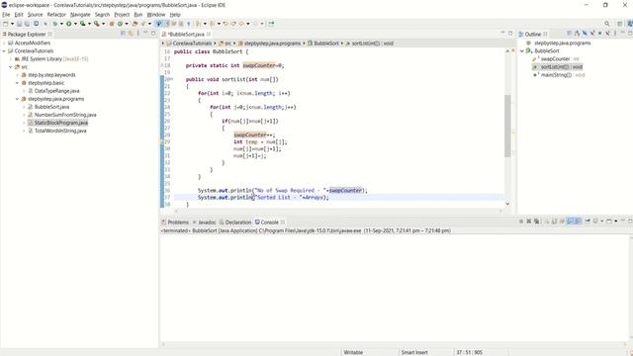Select the Java perspective icon
This screenshot has width=633, height=356.
tap(629, 24)
